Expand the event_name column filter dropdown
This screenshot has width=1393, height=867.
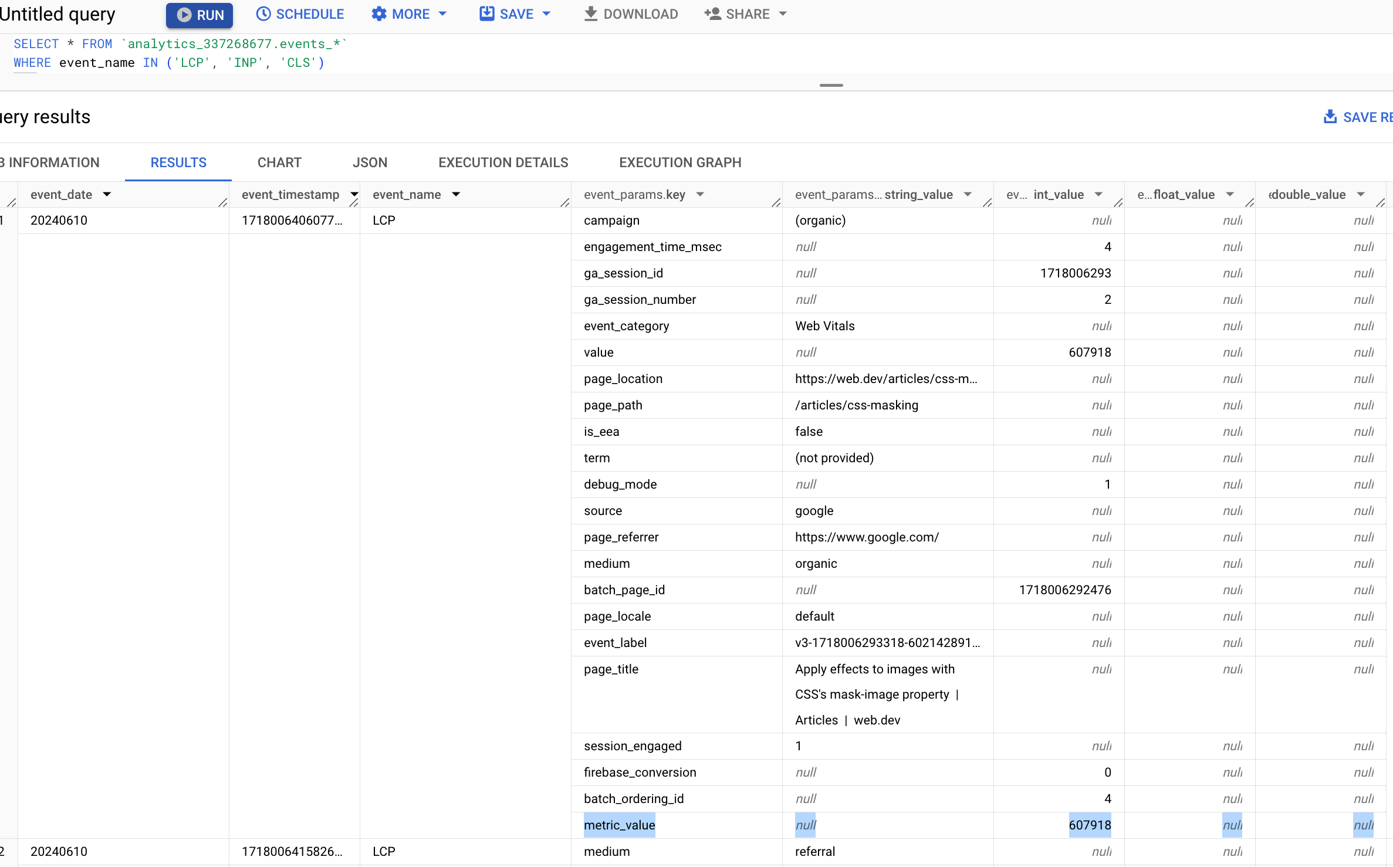[454, 194]
